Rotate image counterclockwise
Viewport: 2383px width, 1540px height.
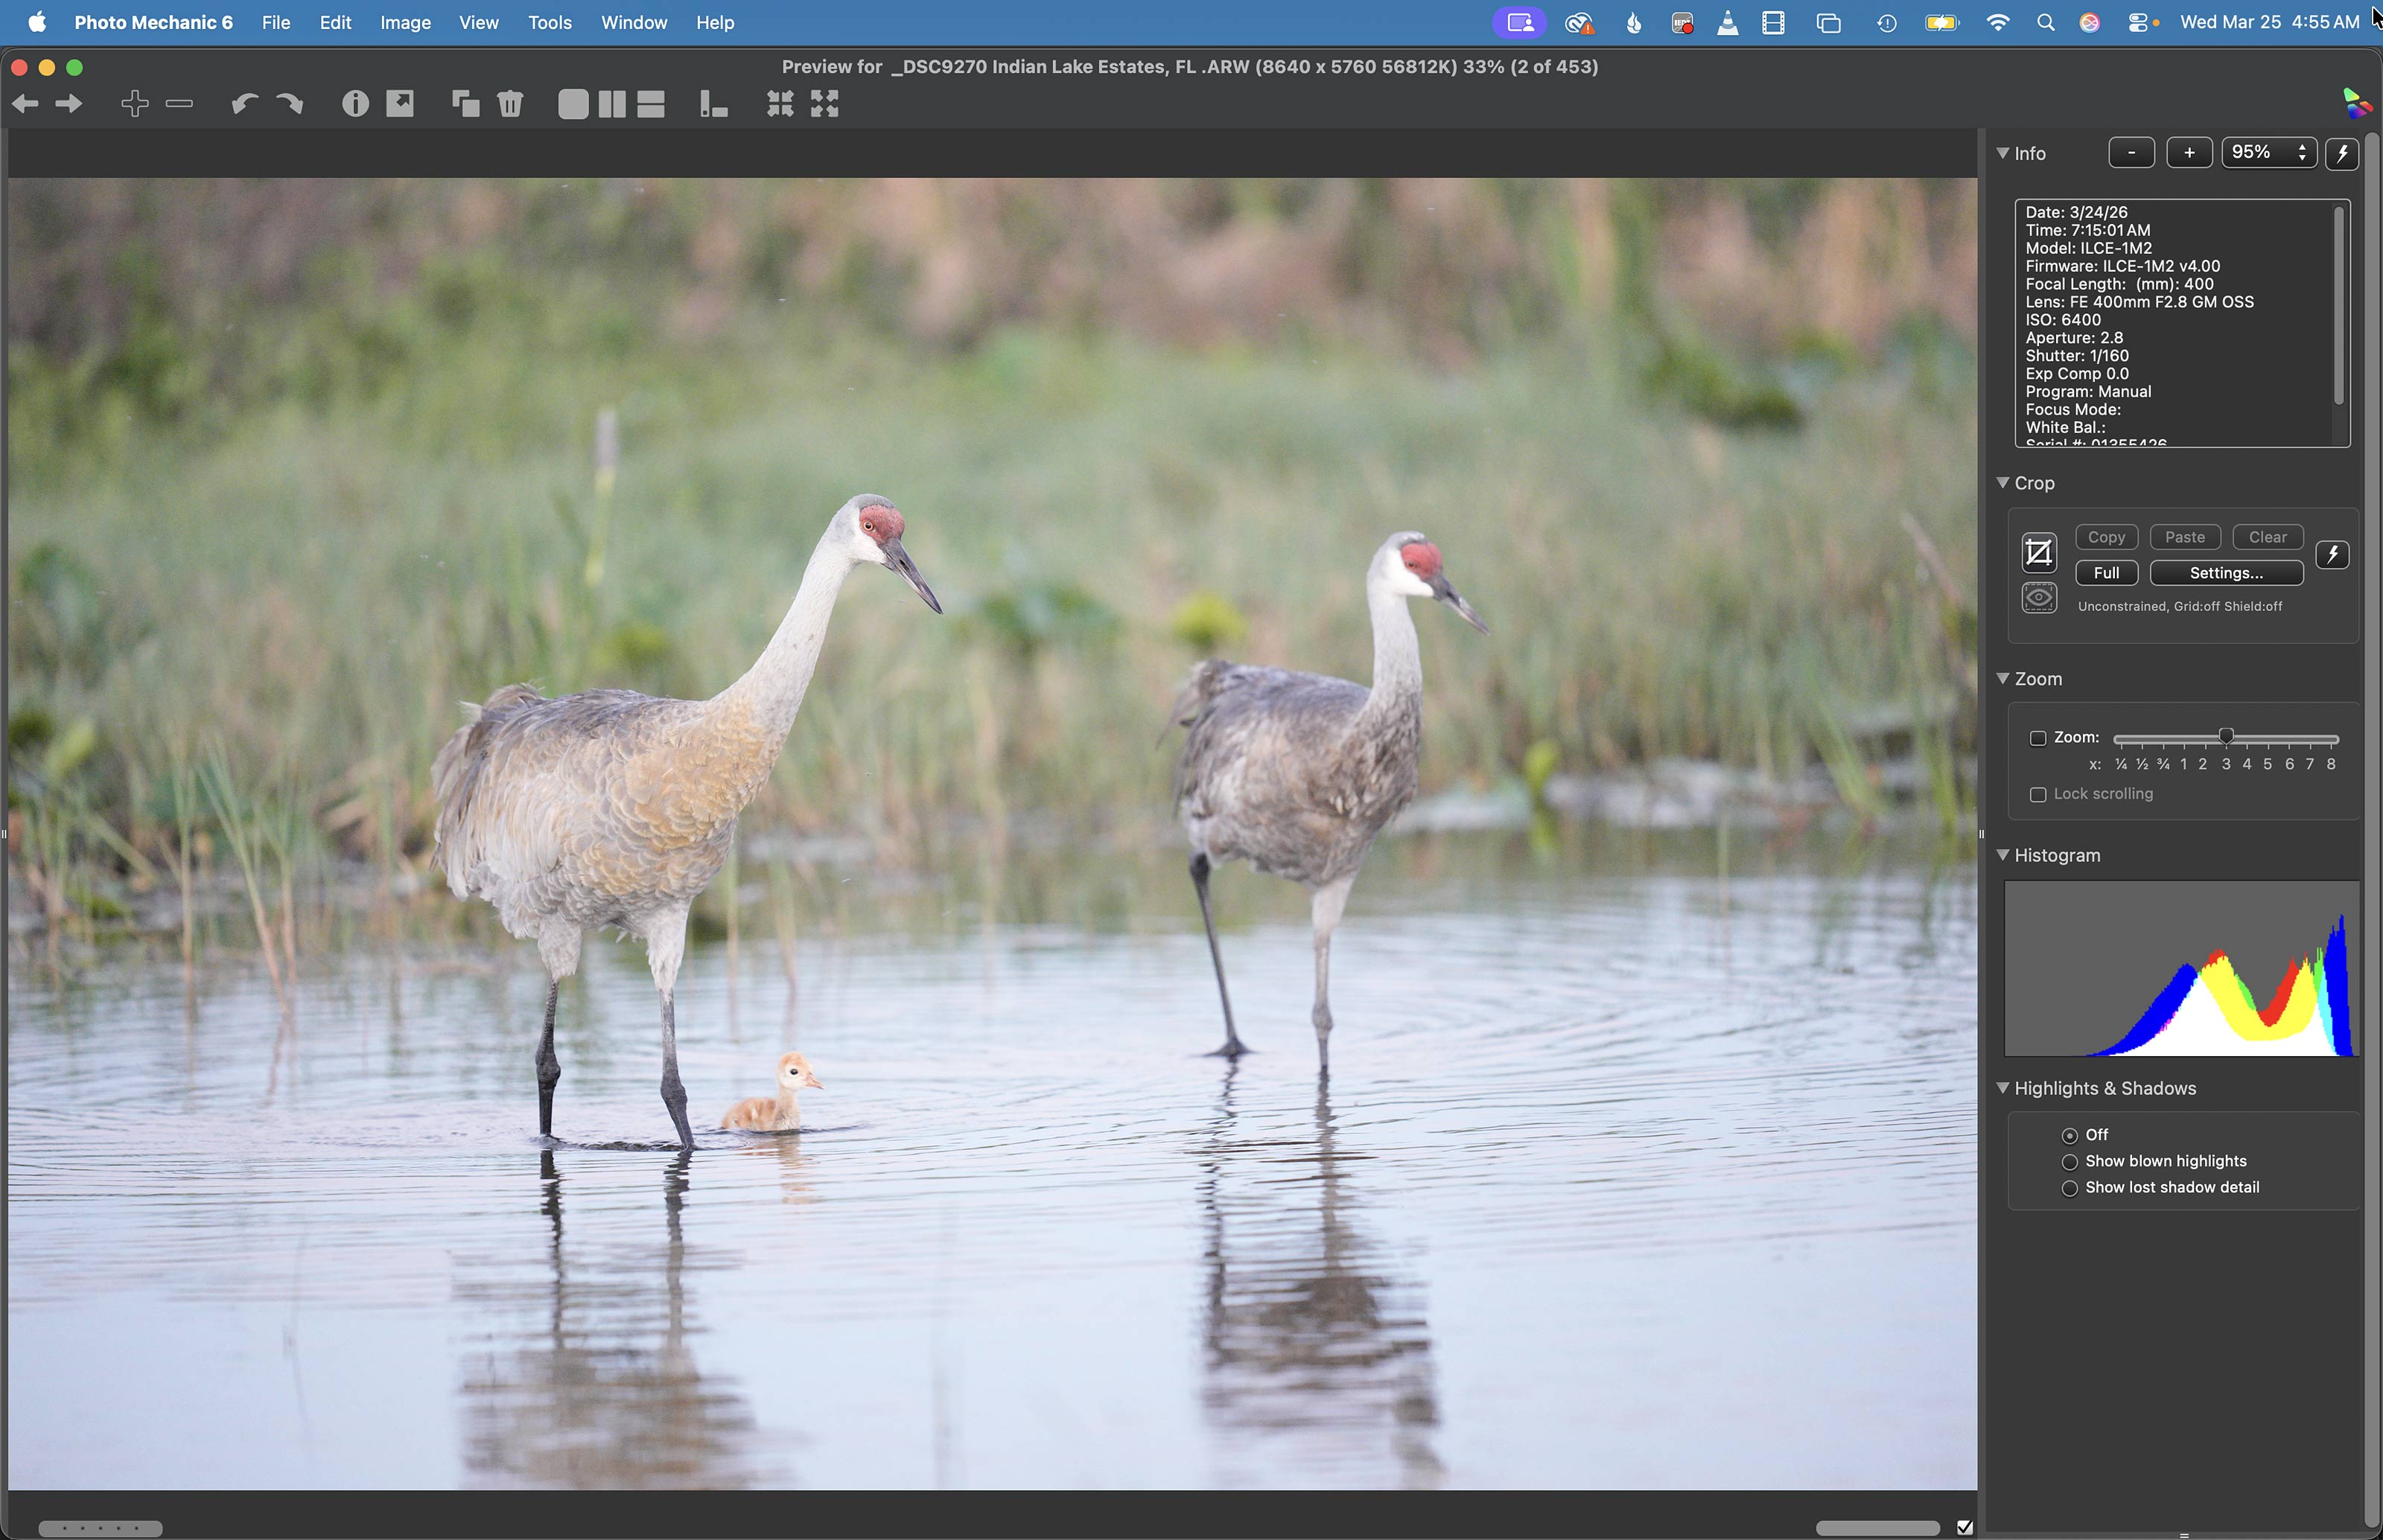pos(244,104)
